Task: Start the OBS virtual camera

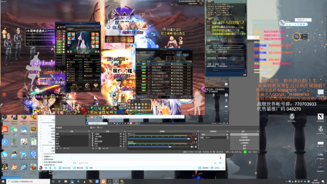Action: [244, 140]
